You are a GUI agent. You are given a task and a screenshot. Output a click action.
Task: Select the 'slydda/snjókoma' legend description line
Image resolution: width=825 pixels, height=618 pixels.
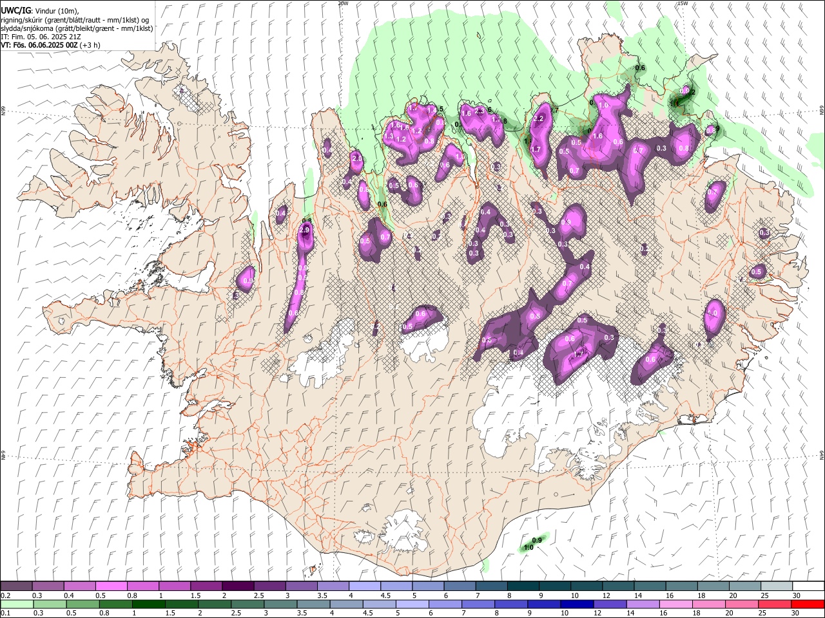(x=77, y=28)
